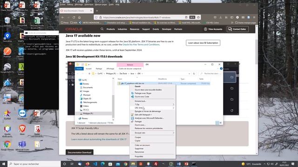Switch to the Affichage ribbon tab in Explorer
Screen dimensions: 298x167
110,69
